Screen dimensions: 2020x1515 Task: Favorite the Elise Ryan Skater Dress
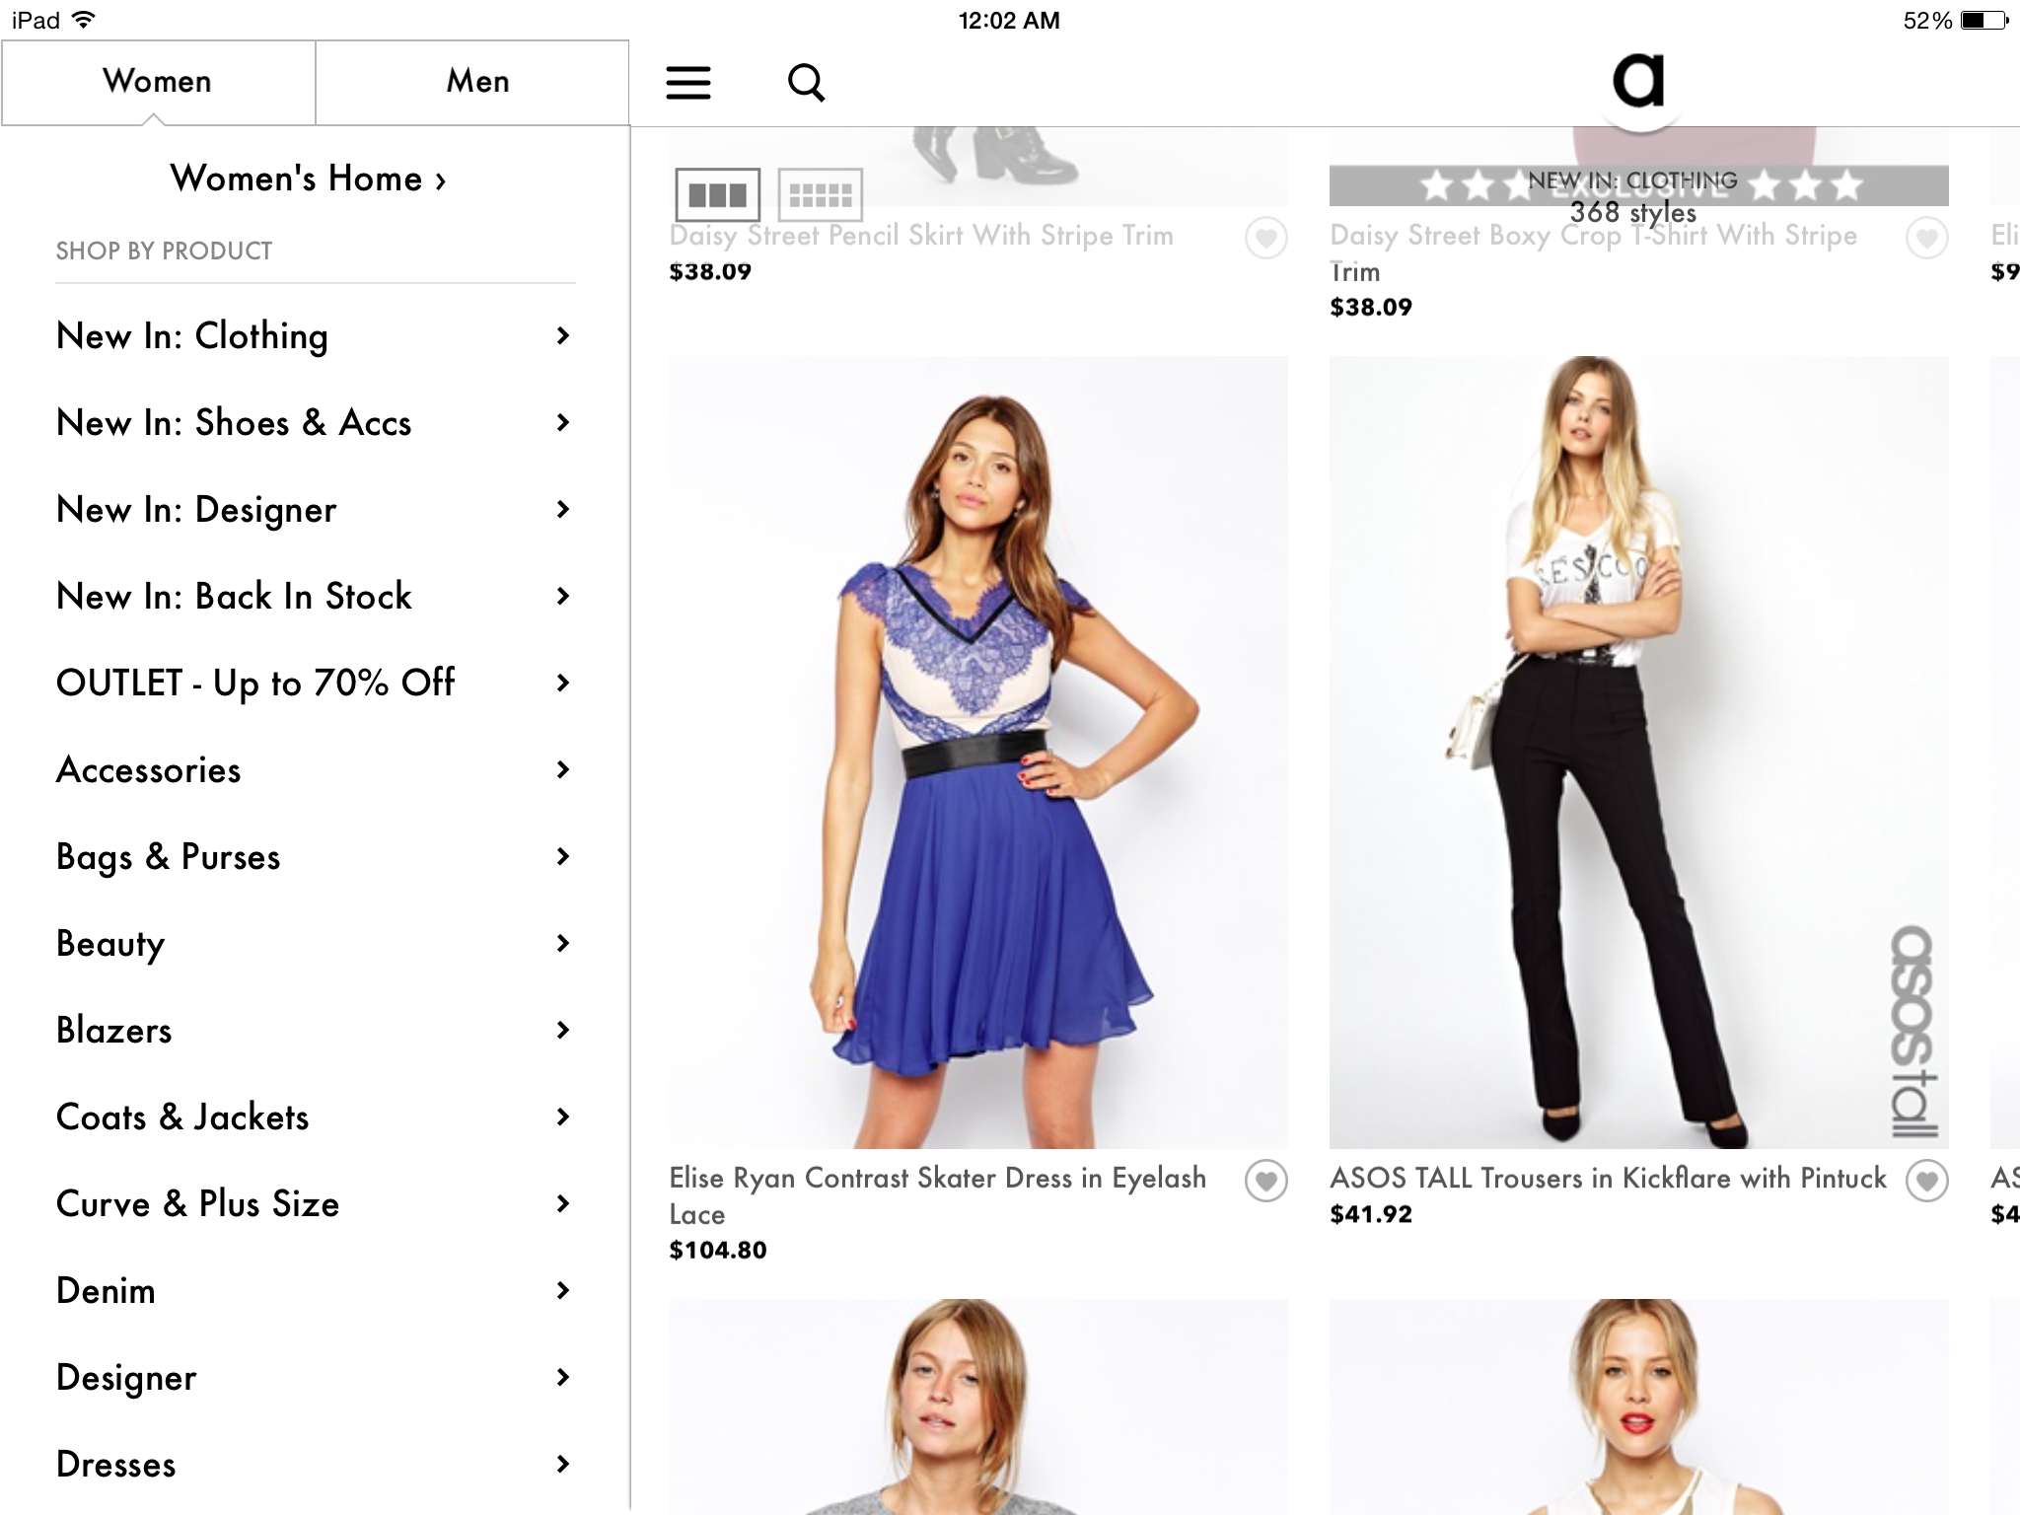pyautogui.click(x=1266, y=1180)
